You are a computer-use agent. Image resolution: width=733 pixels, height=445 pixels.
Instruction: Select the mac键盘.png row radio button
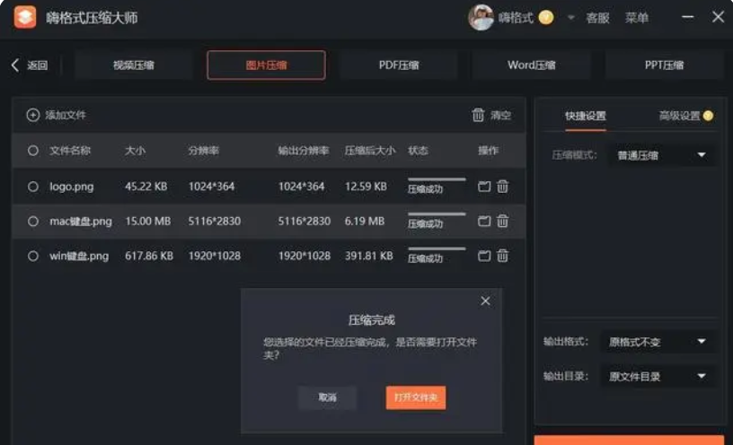tap(33, 221)
